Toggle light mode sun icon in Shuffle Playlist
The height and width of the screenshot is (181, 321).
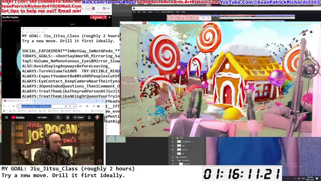point(110,17)
